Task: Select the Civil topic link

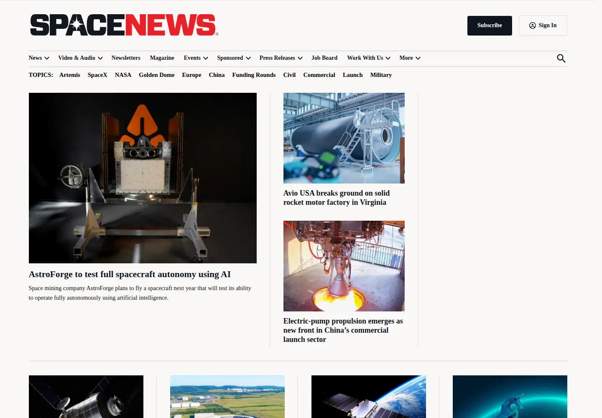Action: click(289, 75)
